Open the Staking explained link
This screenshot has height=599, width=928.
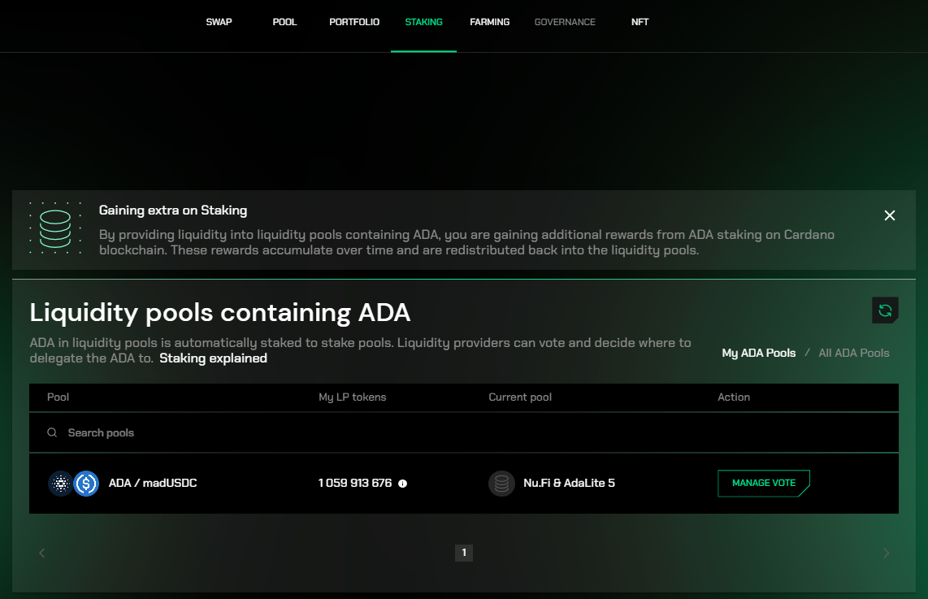pyautogui.click(x=213, y=358)
